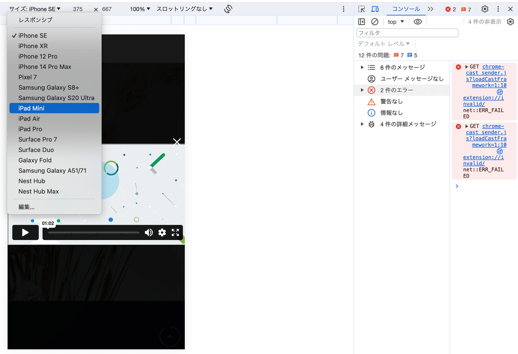Choose iPhone XR in device menu

pyautogui.click(x=54, y=46)
